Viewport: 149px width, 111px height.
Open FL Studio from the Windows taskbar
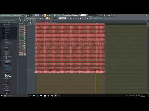pos(56,96)
